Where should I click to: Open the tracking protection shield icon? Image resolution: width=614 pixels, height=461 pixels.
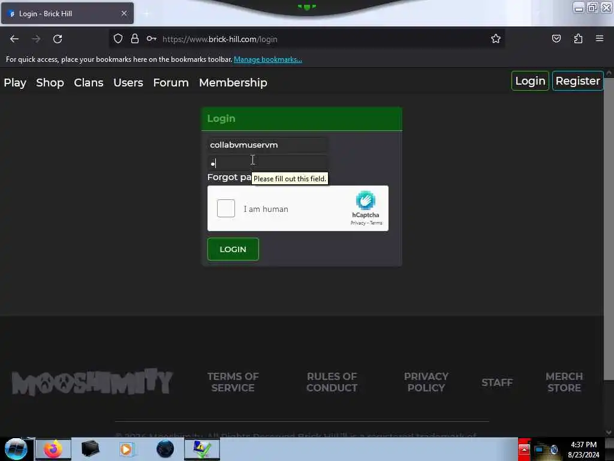click(x=118, y=38)
